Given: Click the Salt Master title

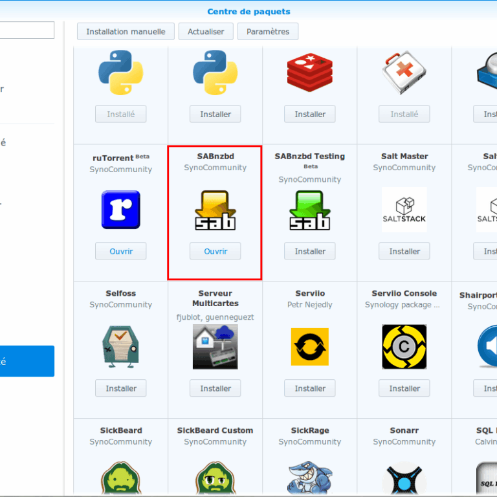Looking at the screenshot, I should pyautogui.click(x=404, y=156).
